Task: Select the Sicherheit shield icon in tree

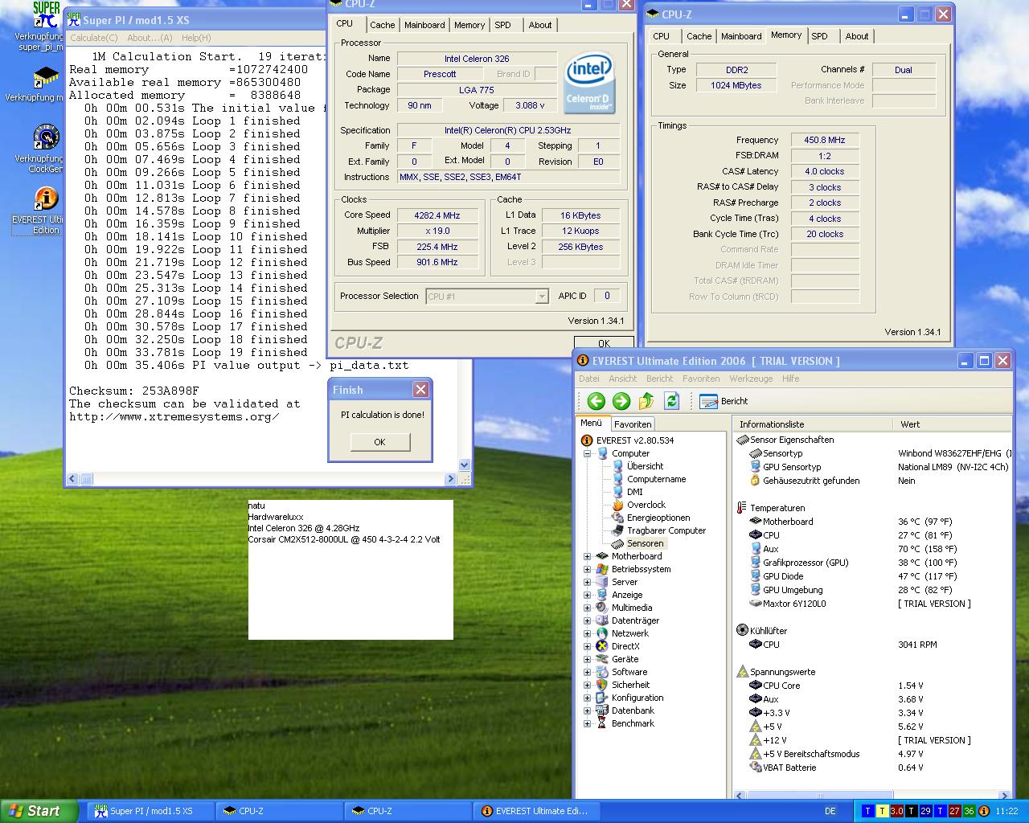Action: [x=602, y=685]
